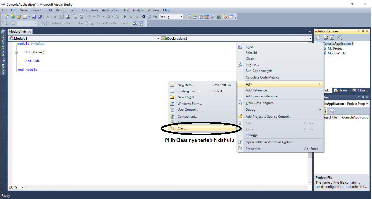Click Run Code Analysis menu entry
Viewport: 372px width, 199px height.
[x=280, y=71]
